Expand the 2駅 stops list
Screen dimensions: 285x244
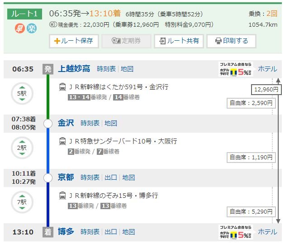(22, 148)
